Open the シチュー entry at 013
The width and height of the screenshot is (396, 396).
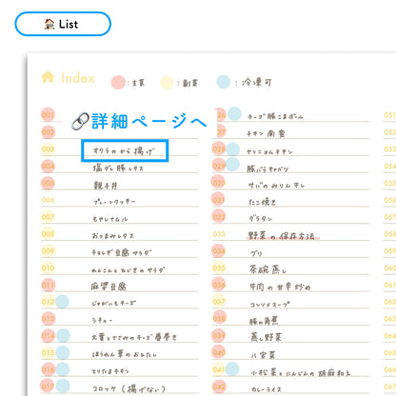point(102,321)
